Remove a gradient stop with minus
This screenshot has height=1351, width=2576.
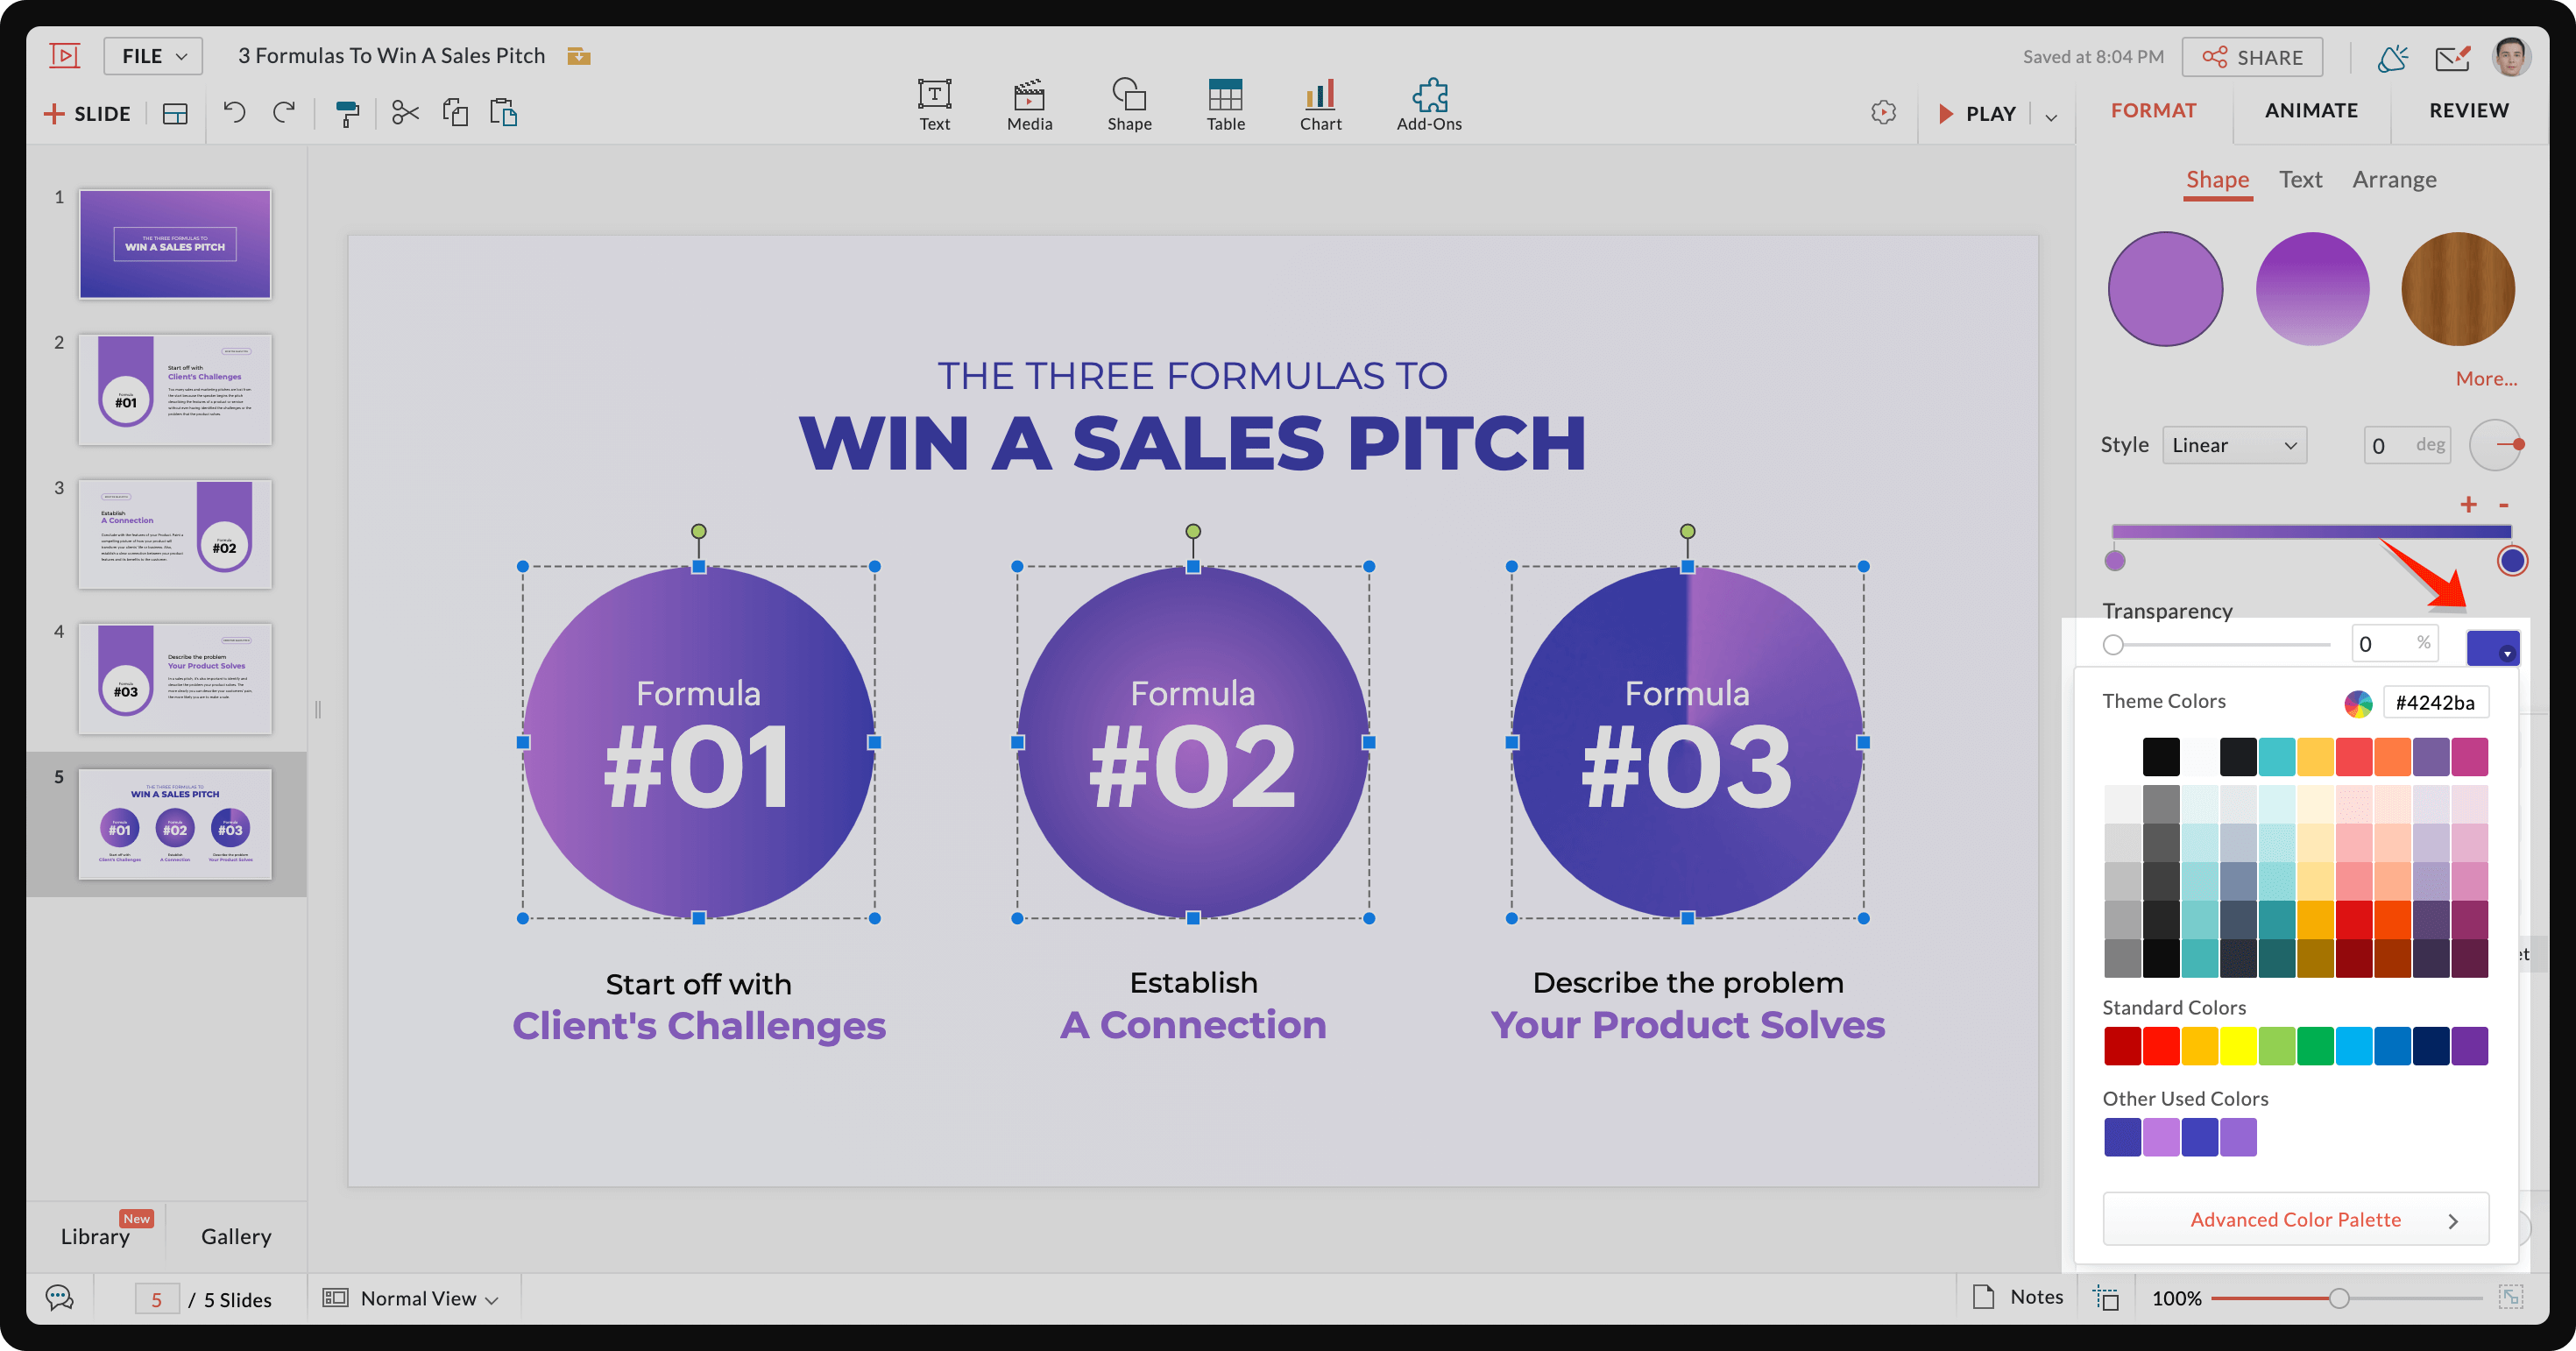tap(2504, 504)
